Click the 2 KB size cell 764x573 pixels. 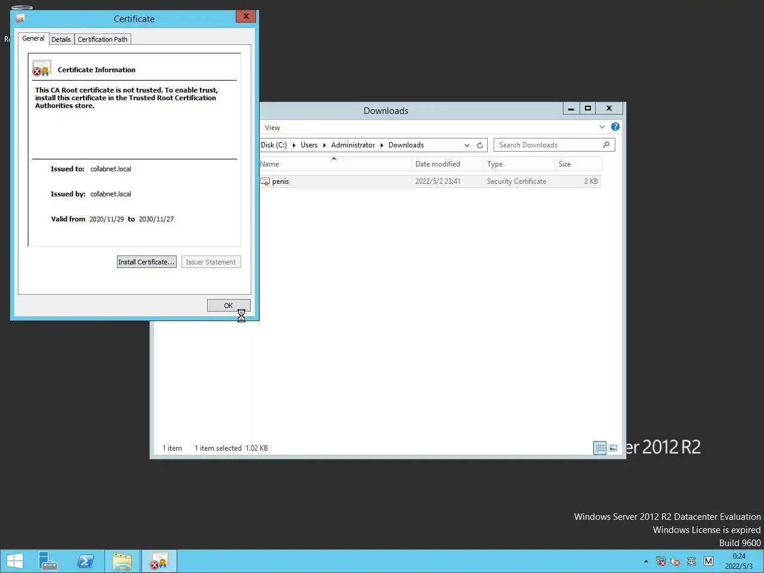point(591,181)
